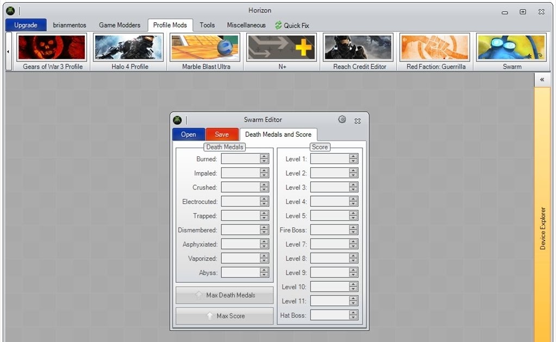Click the Abyss medal stepper
The height and width of the screenshot is (342, 556).
click(264, 273)
